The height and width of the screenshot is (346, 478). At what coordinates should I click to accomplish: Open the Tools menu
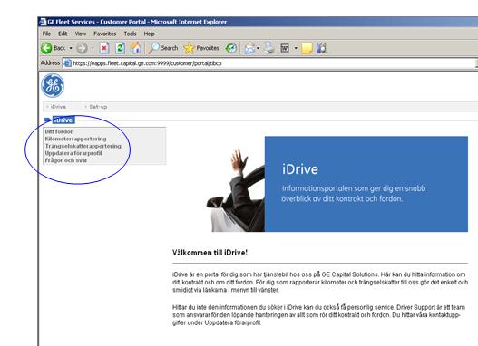130,34
